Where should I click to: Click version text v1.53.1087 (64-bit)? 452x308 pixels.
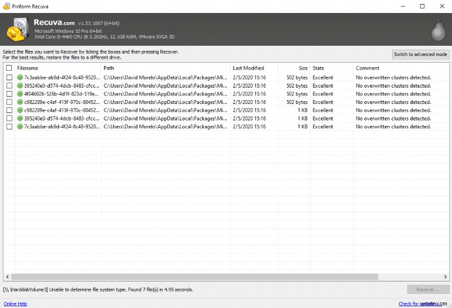pyautogui.click(x=98, y=23)
